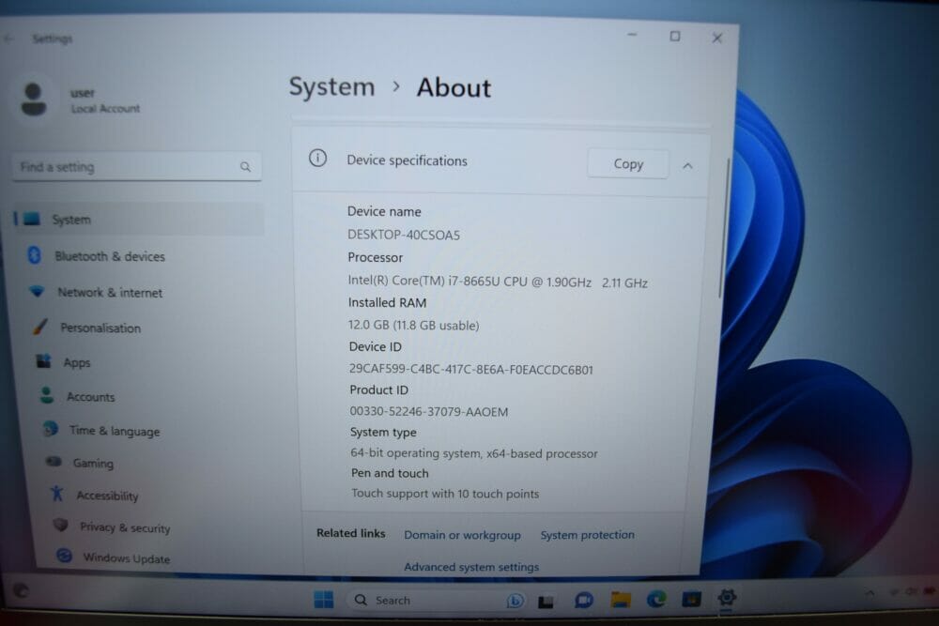Click the Local Account label under user
The image size is (939, 626).
pos(105,109)
